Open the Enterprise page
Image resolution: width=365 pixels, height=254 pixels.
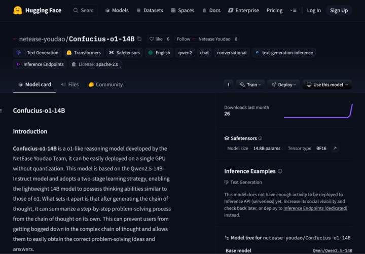(x=243, y=10)
